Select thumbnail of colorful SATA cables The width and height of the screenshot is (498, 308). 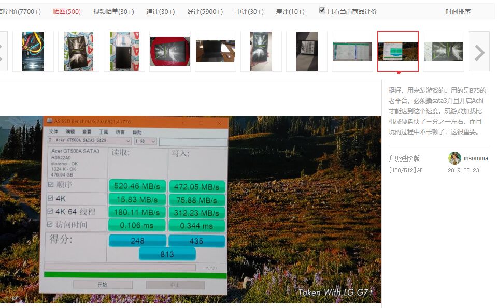click(x=33, y=51)
